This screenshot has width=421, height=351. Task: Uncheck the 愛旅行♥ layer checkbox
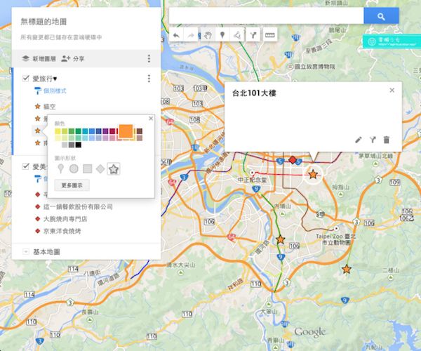tap(26, 78)
